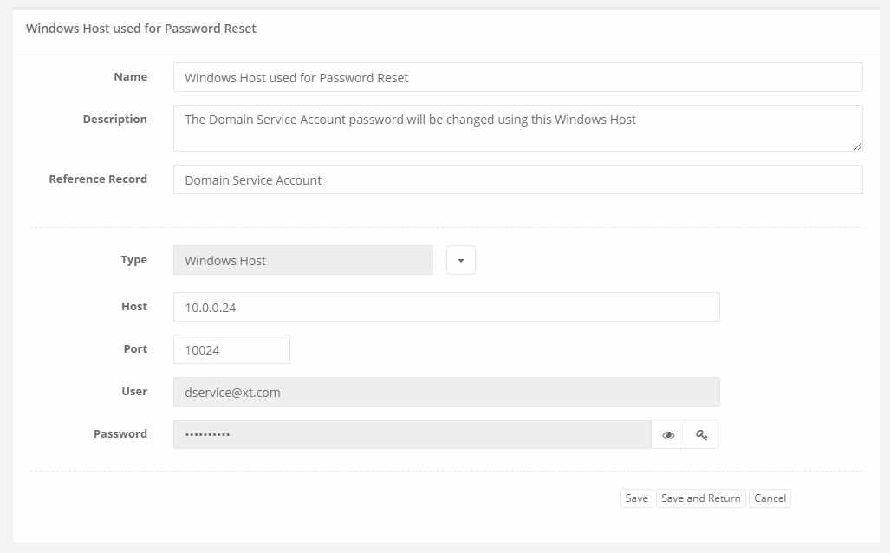Click the Reference Record label
This screenshot has height=553, width=890.
click(x=98, y=179)
